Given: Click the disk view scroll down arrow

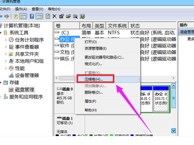Looking at the screenshot, I should (173, 131).
